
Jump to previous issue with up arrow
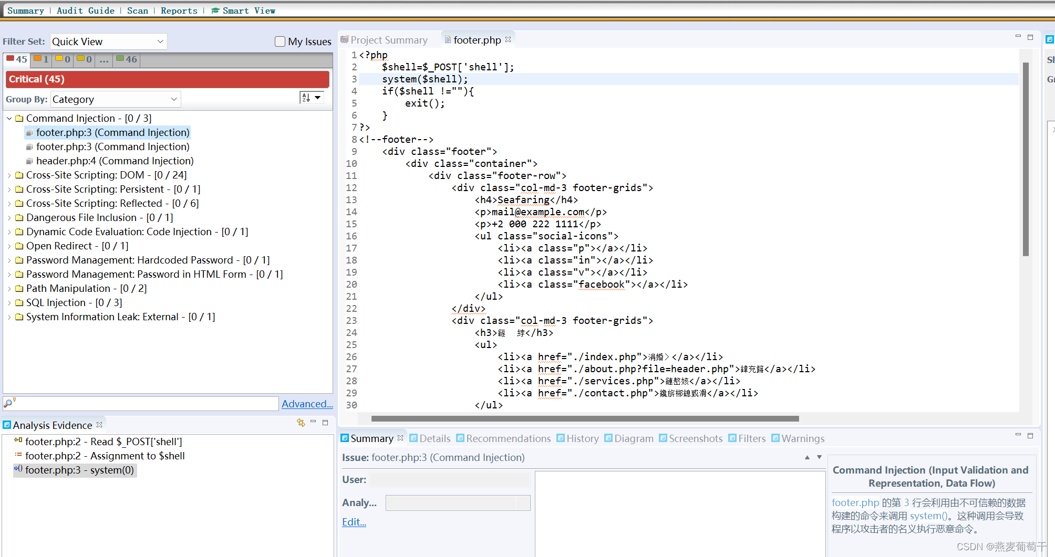click(807, 457)
